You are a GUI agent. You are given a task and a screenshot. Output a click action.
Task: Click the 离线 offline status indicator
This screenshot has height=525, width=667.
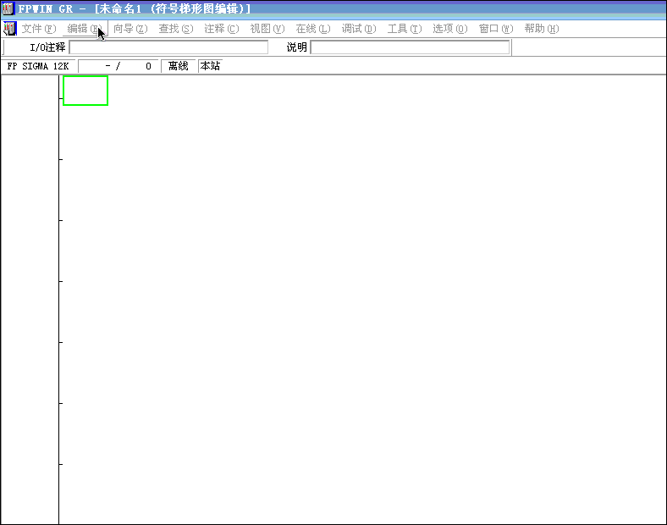(x=178, y=66)
